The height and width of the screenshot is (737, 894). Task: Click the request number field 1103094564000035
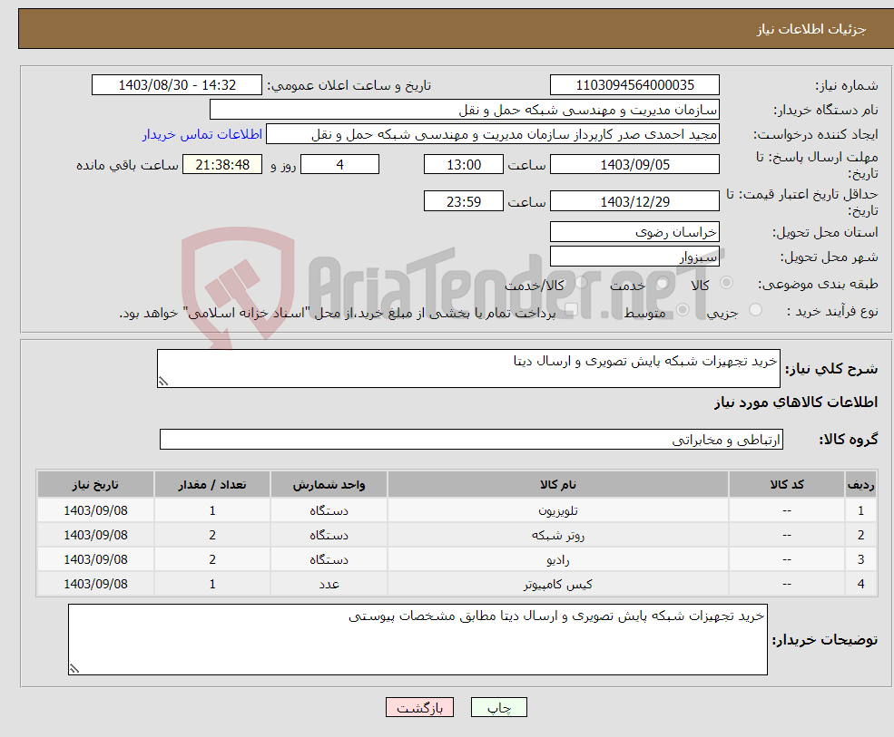pos(634,85)
